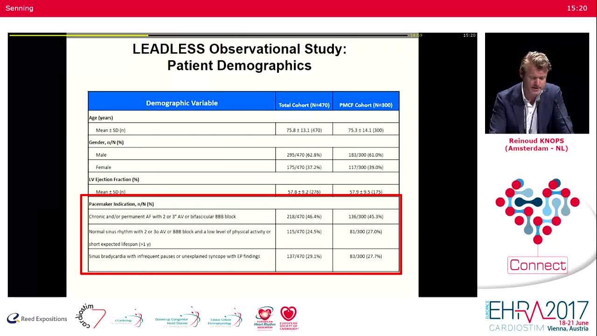The image size is (597, 336).
Task: Open the Cardiostim sponsor logo
Action: (x=90, y=316)
